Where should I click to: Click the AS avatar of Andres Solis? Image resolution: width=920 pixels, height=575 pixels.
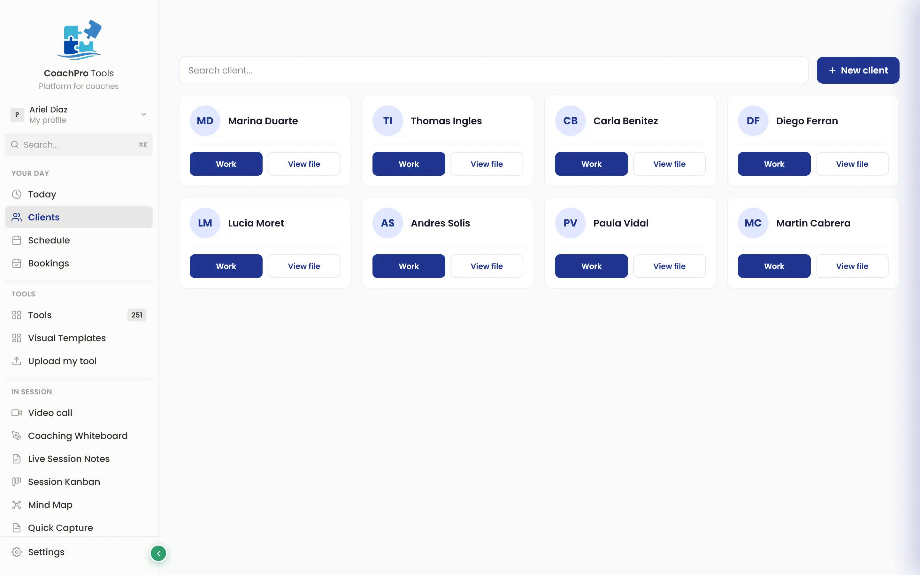(x=388, y=223)
